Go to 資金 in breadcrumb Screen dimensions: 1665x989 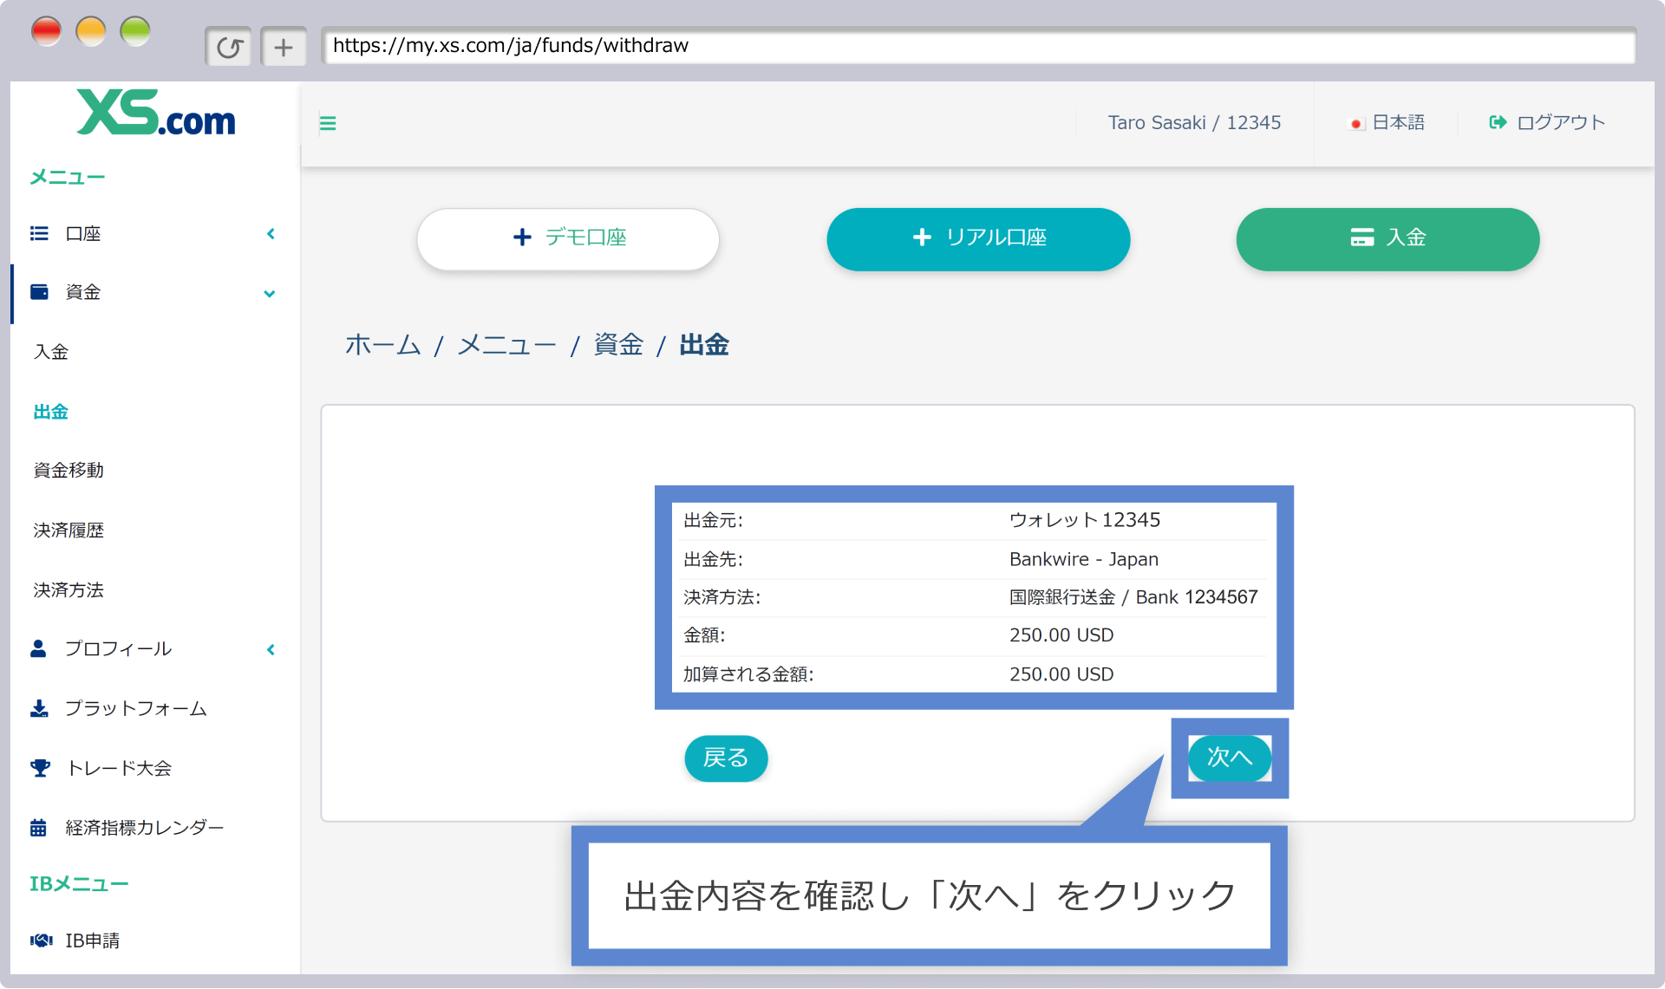coord(618,345)
